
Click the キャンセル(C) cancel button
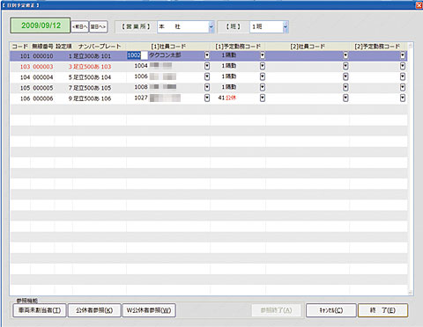pyautogui.click(x=331, y=310)
